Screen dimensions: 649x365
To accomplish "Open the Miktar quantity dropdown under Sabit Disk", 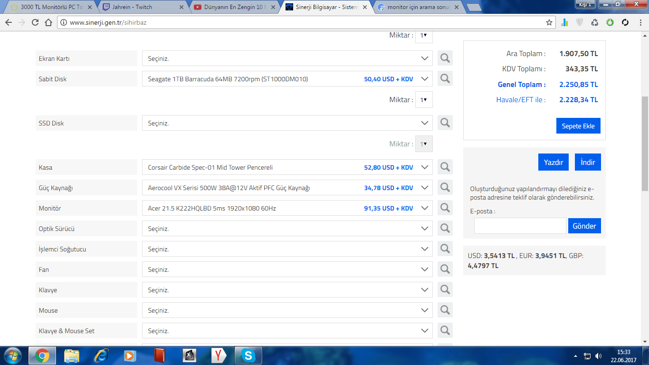I will (424, 100).
